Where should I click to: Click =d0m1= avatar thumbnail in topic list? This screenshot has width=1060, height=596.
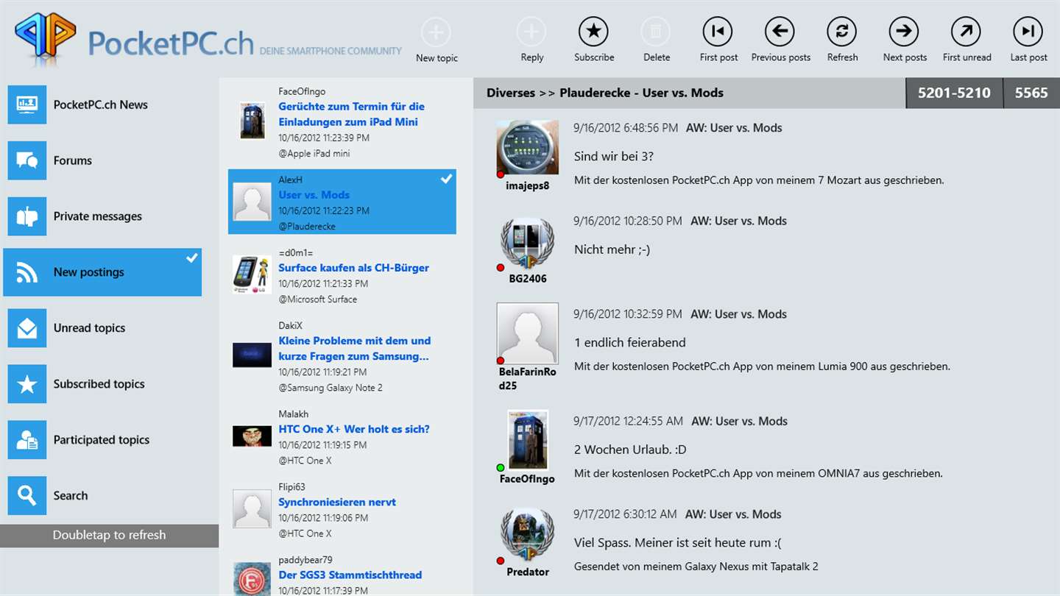pyautogui.click(x=252, y=275)
